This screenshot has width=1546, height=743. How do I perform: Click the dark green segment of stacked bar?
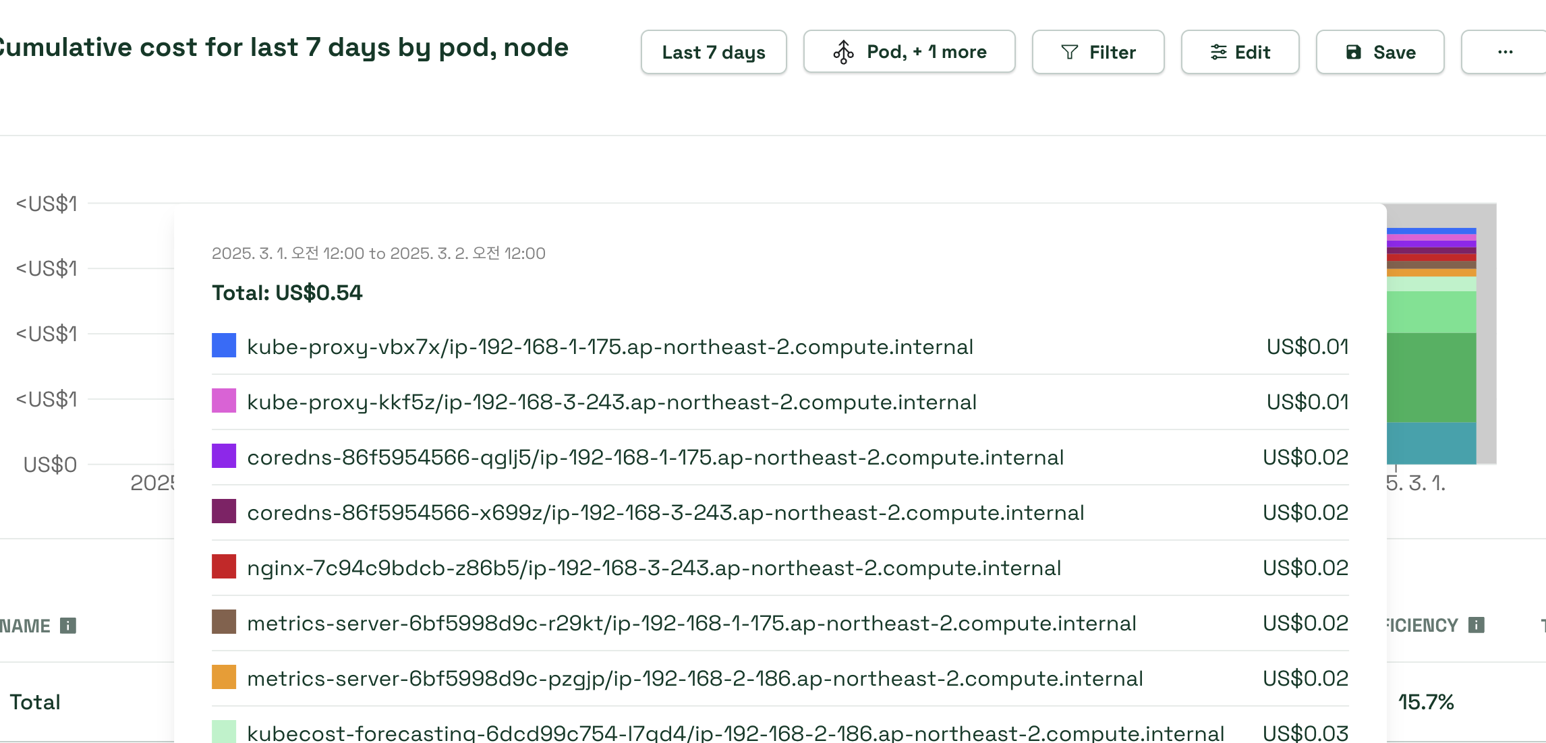click(x=1431, y=378)
